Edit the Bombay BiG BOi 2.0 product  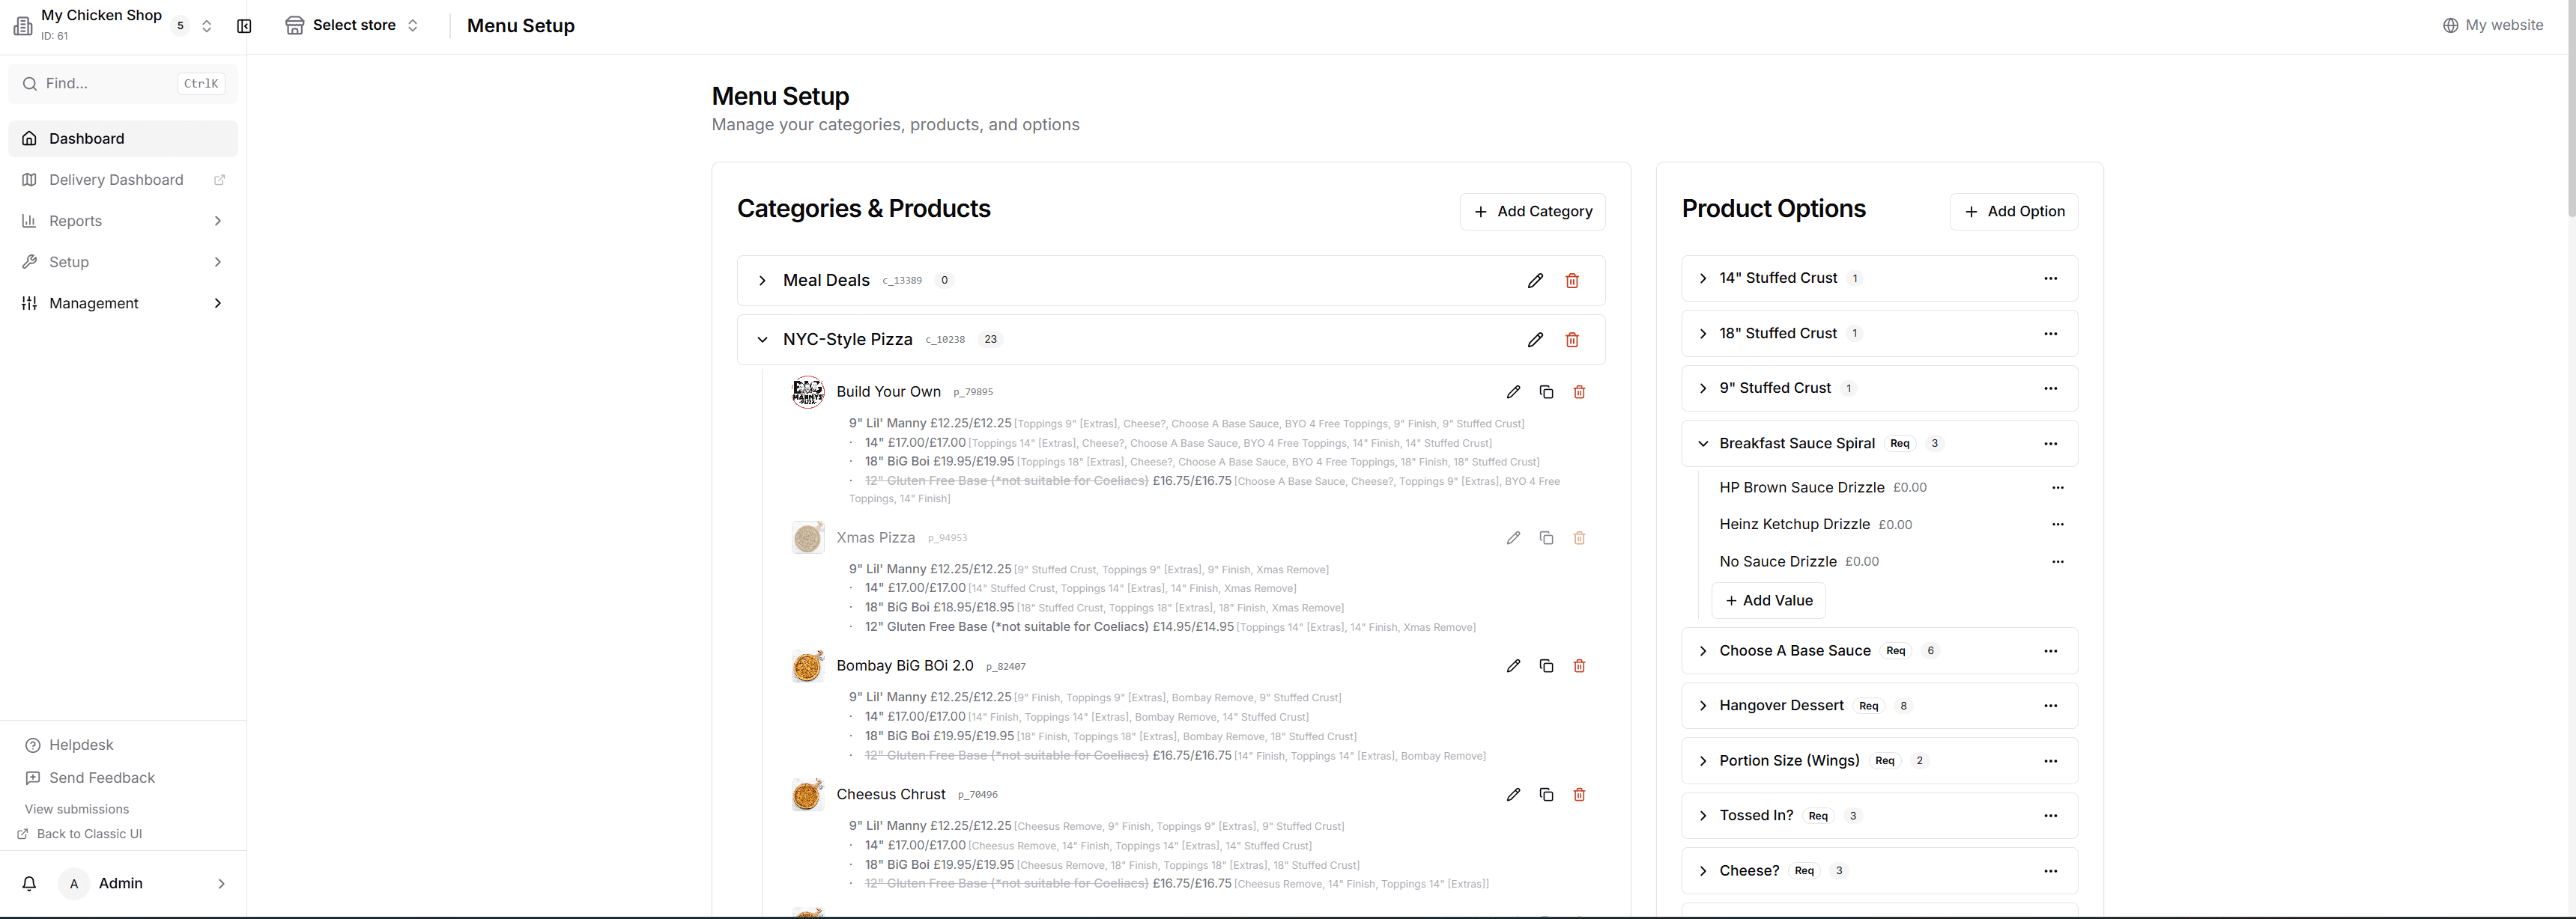pyautogui.click(x=1513, y=665)
